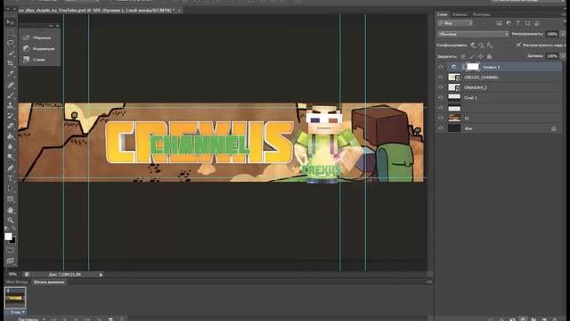Select the Eraser tool

click(11, 127)
